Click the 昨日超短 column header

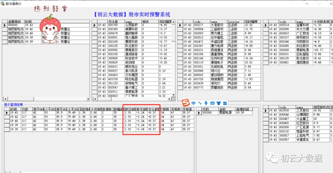tap(130, 109)
